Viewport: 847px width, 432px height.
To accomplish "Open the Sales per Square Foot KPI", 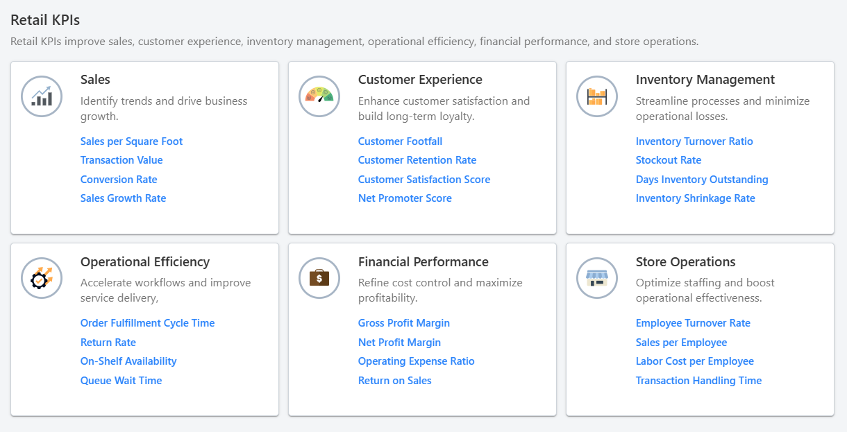I will point(131,141).
